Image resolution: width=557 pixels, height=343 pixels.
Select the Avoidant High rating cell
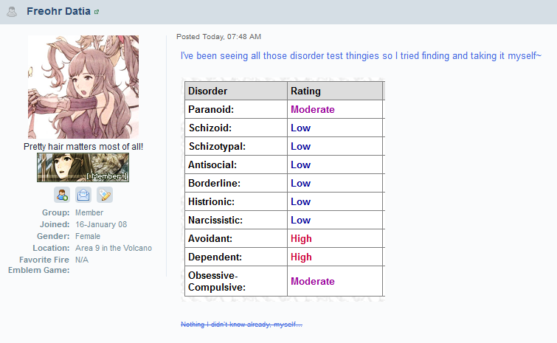click(x=335, y=238)
